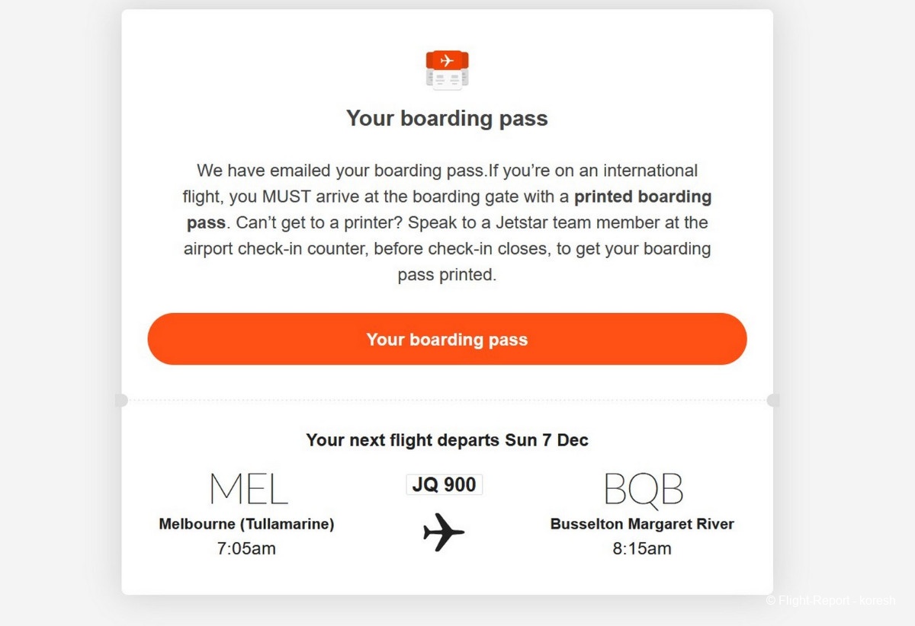Click the MEL airport code
915x626 pixels.
pyautogui.click(x=249, y=489)
